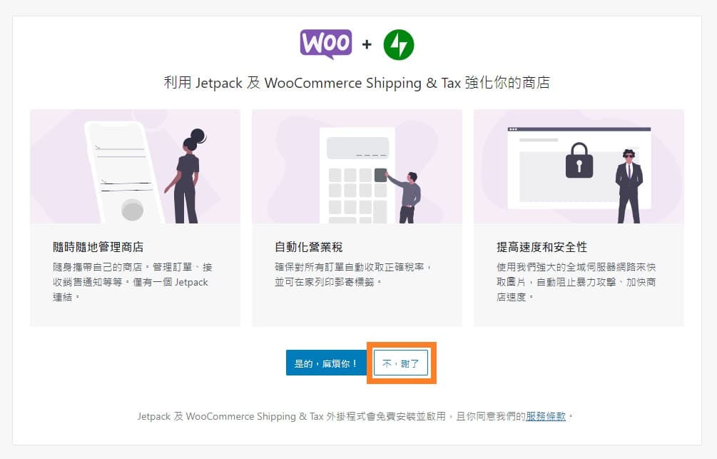717x459 pixels.
Task: Decline with the 不，謝了 button
Action: click(x=401, y=363)
